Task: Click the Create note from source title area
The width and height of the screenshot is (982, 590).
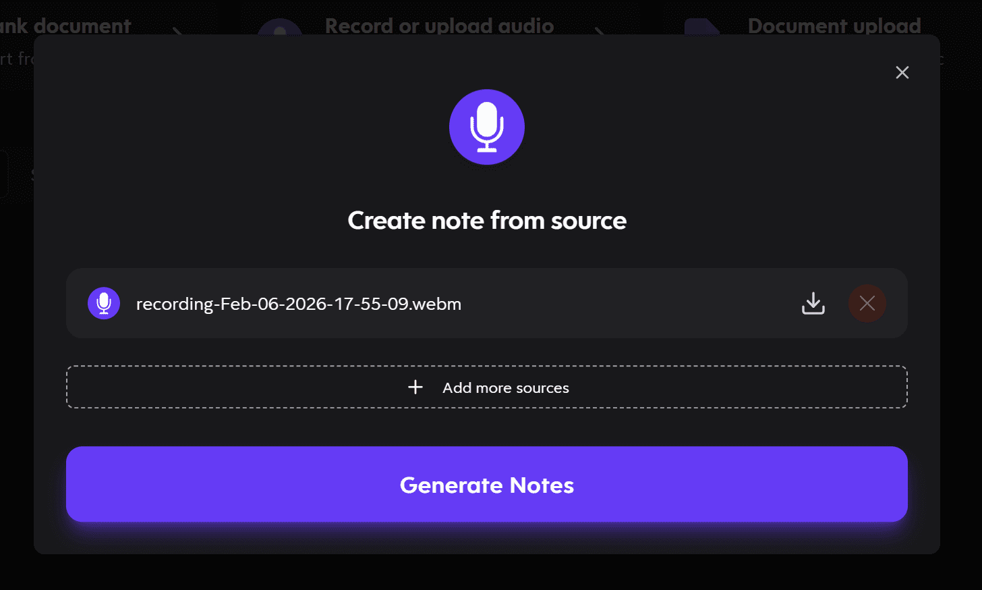Action: click(487, 220)
